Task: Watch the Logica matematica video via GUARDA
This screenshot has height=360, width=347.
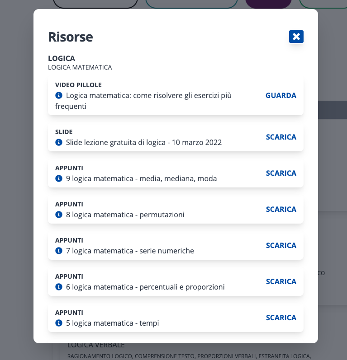Action: point(281,96)
